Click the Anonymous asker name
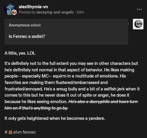This screenshot has width=147, height=138. click(x=19, y=25)
